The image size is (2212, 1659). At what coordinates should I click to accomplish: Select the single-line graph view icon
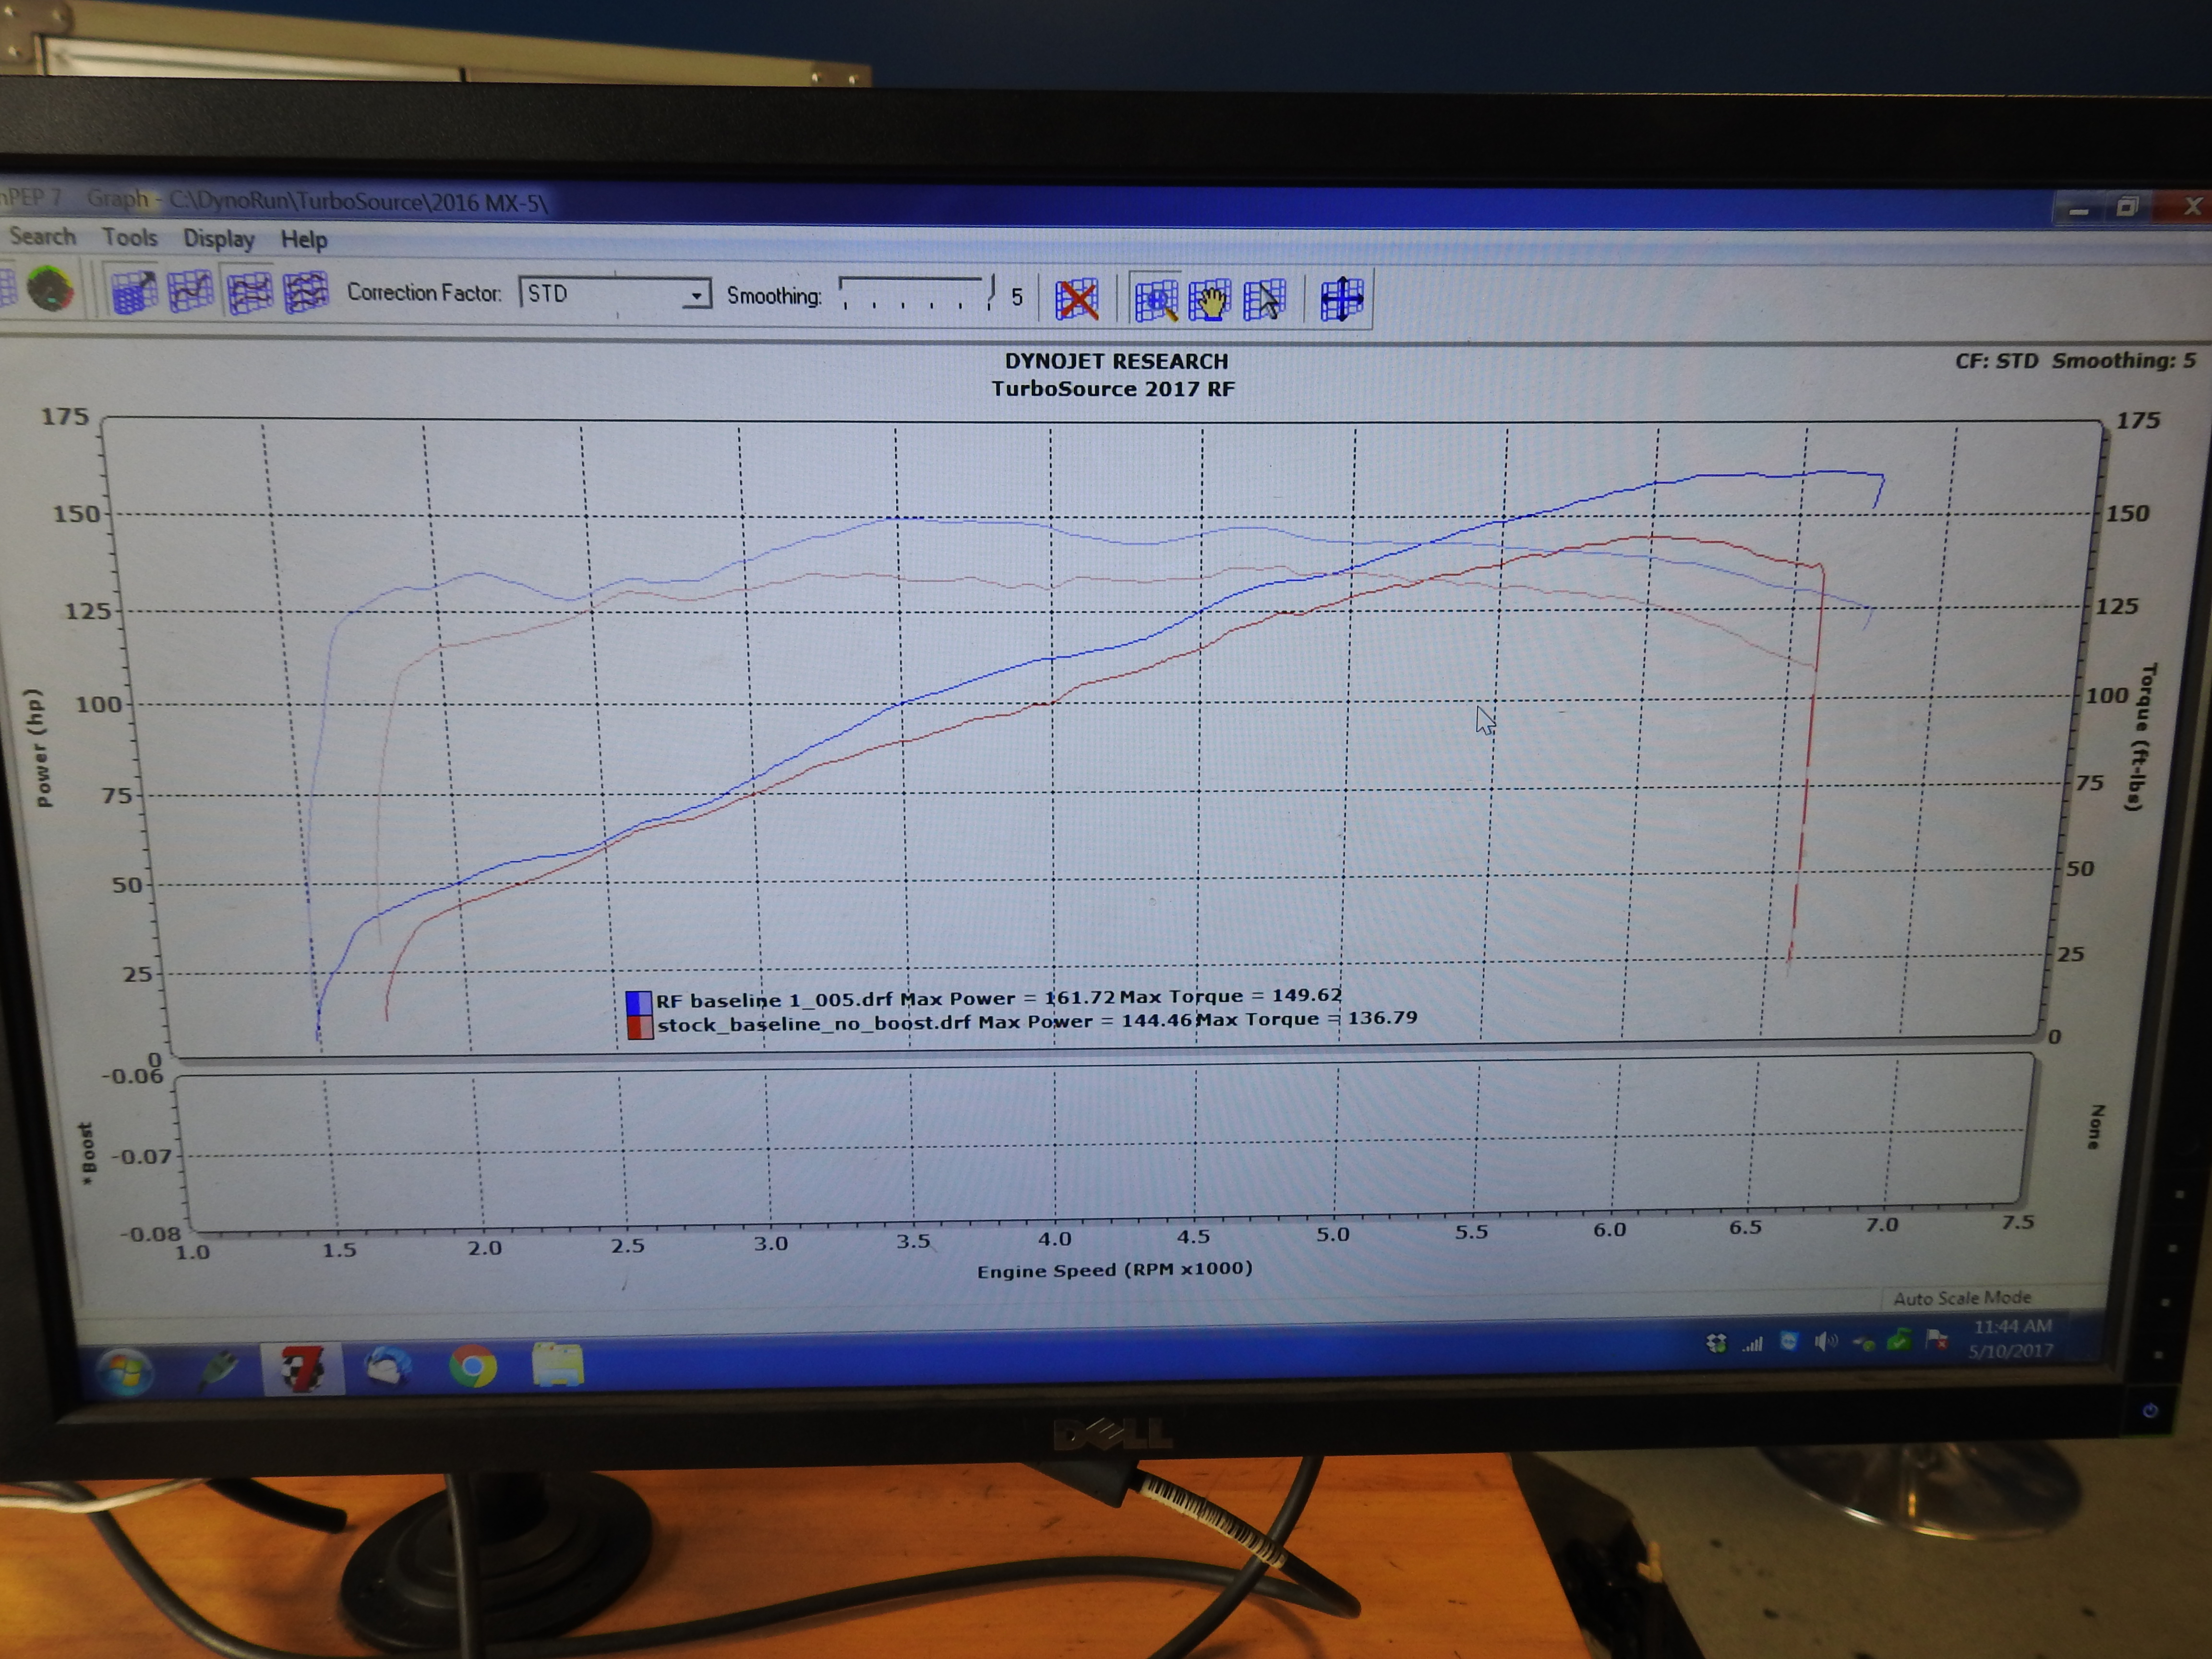coord(191,292)
